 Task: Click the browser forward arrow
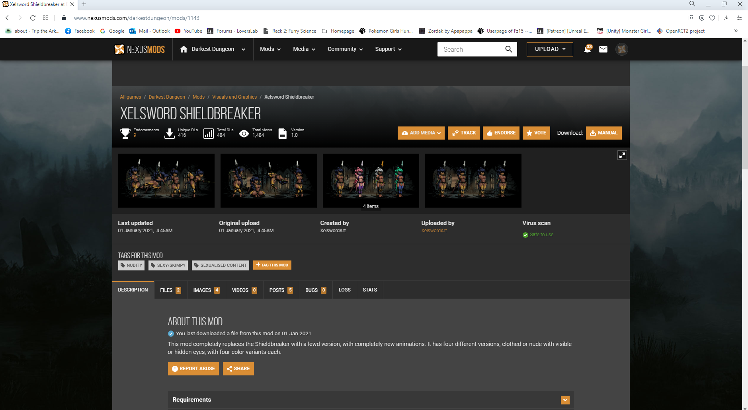(20, 18)
